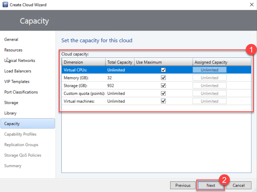Go back with the Previous button

tap(183, 185)
